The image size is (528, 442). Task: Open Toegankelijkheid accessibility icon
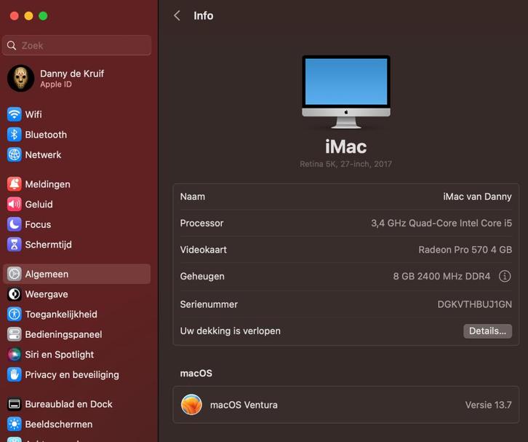tap(14, 315)
